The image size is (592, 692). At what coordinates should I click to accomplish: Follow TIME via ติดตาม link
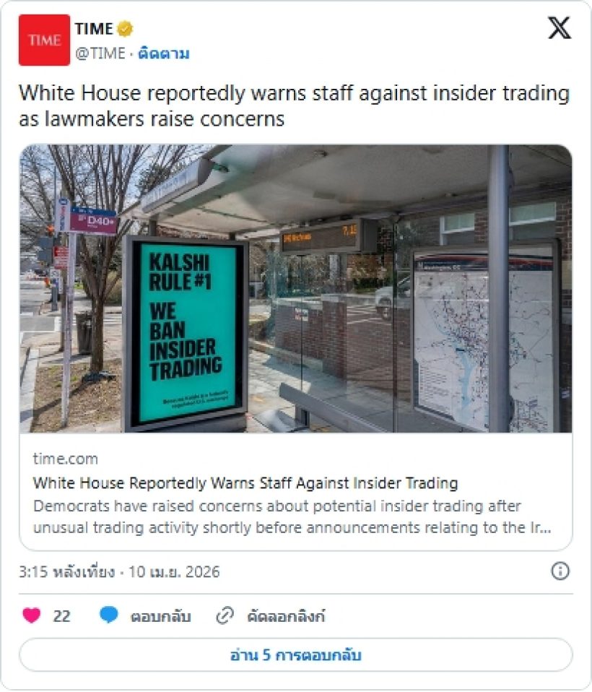point(164,54)
